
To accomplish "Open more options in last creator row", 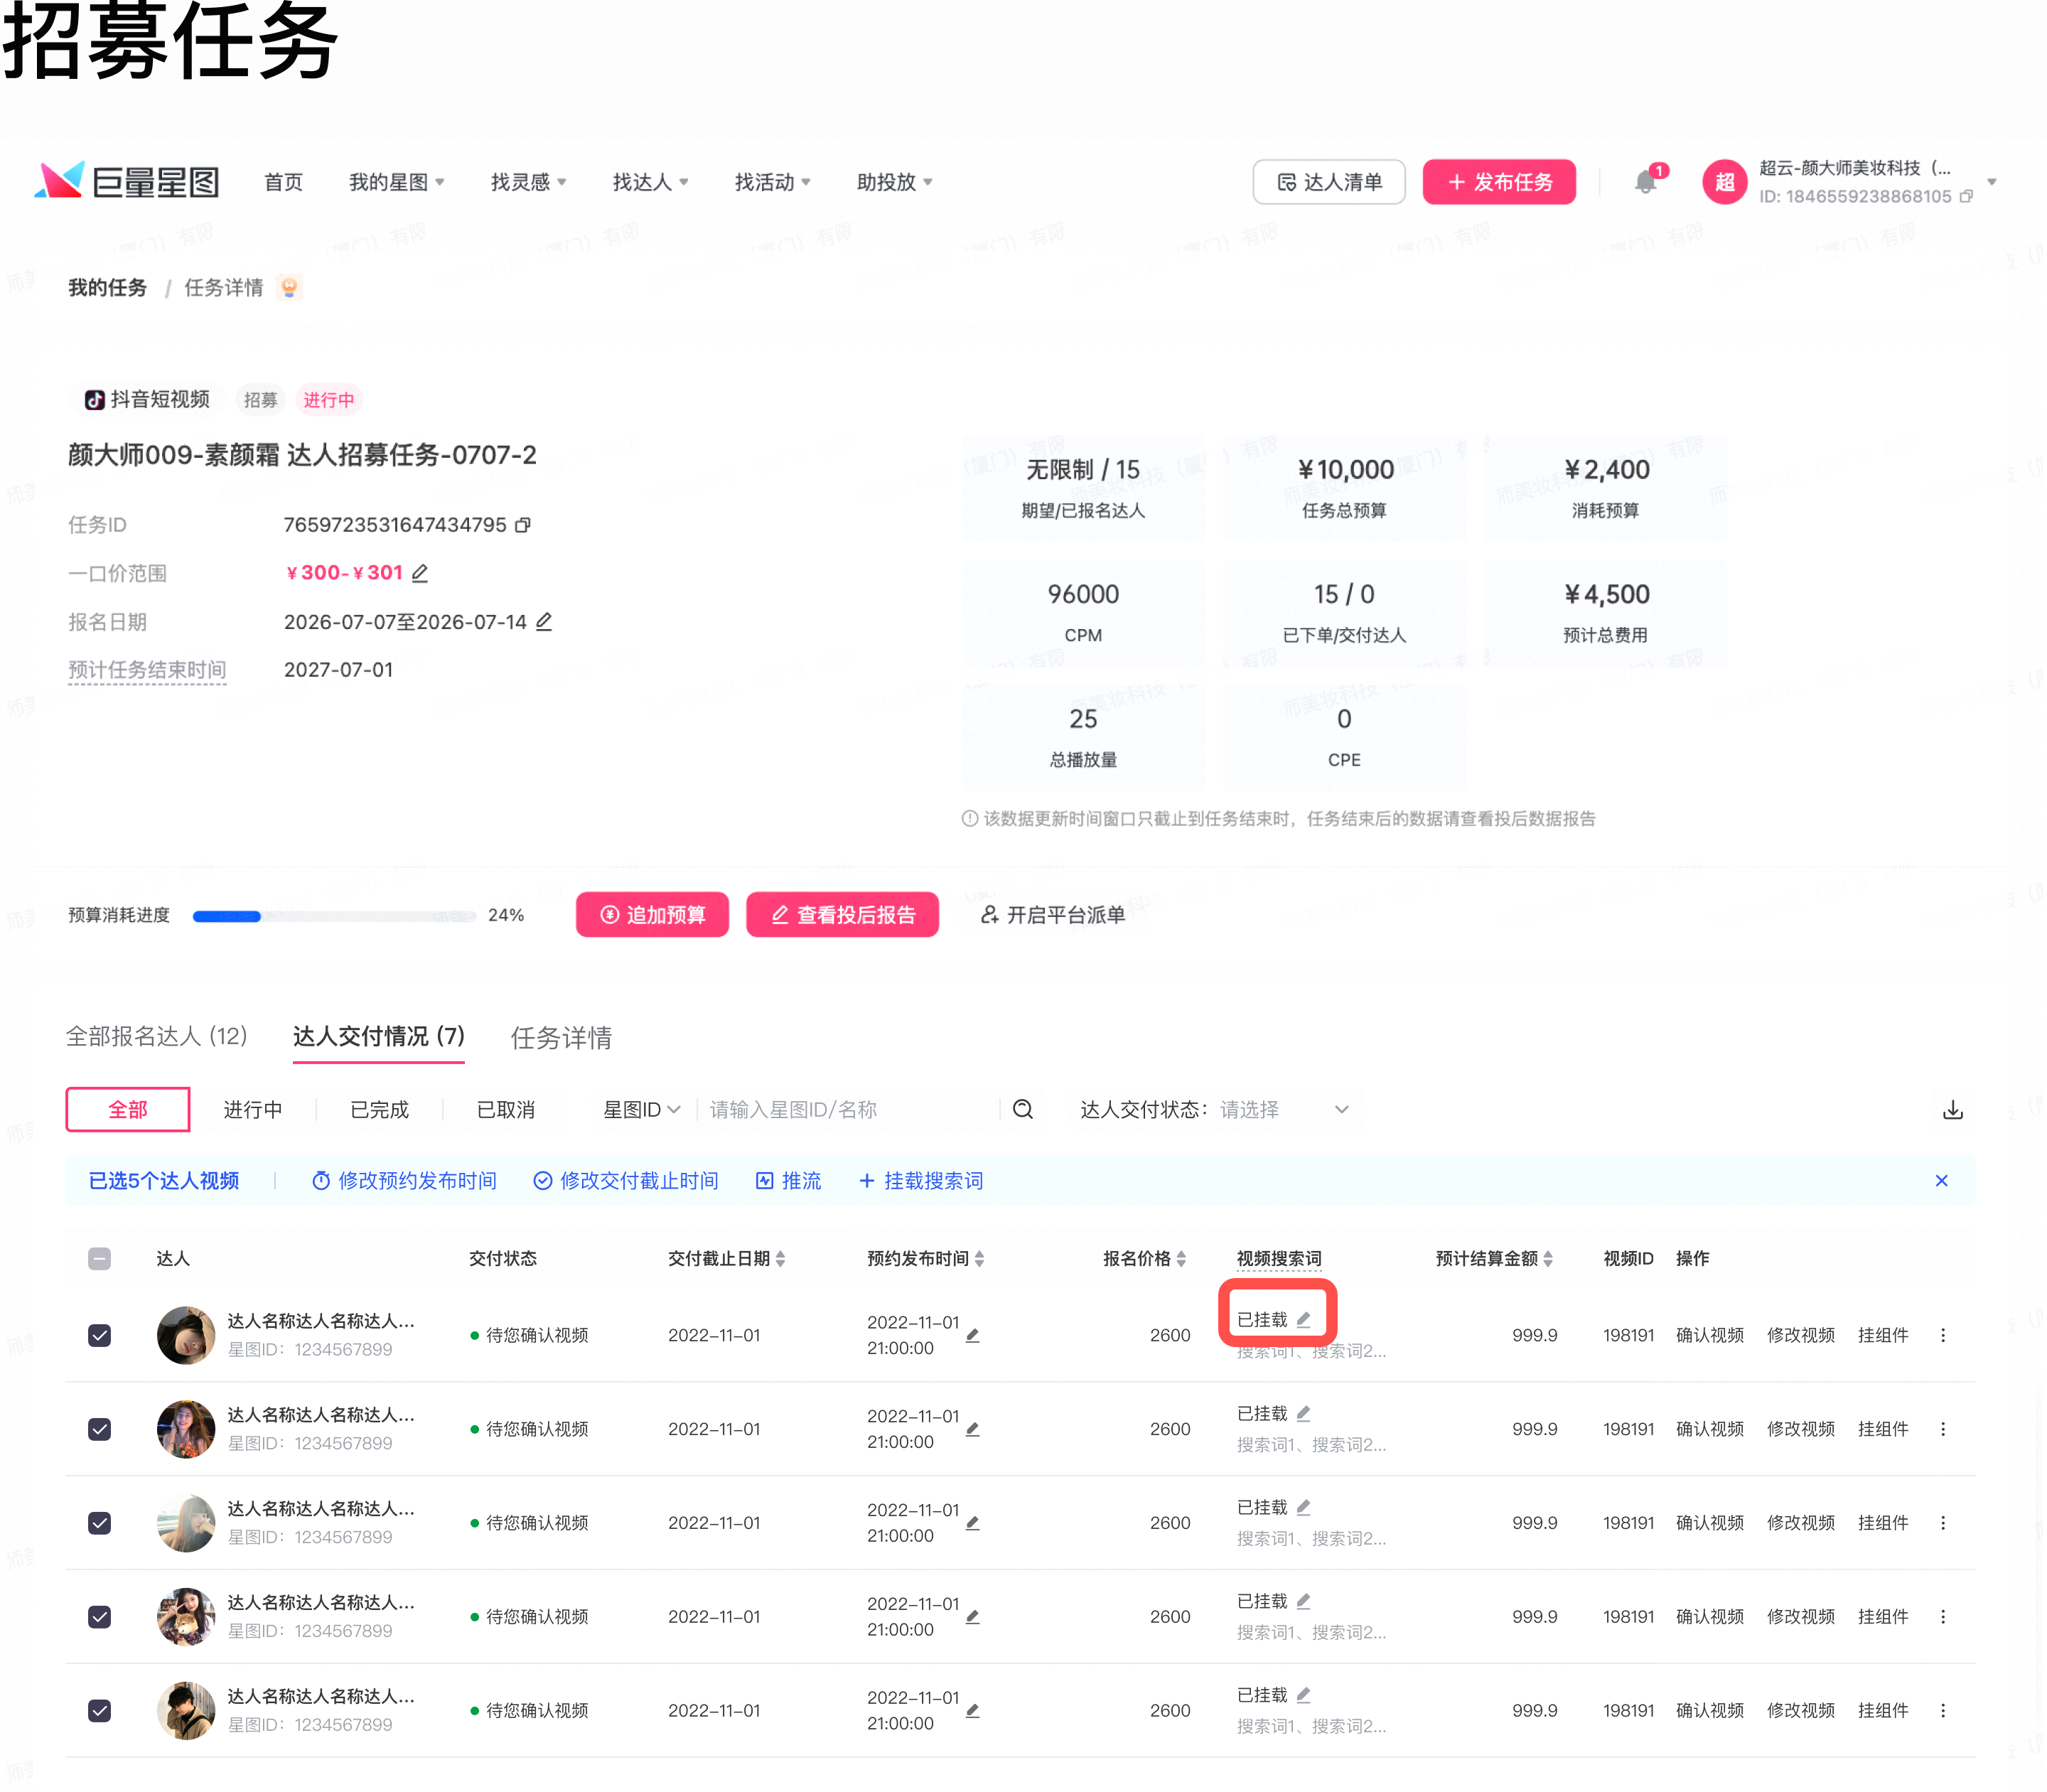I will 1943,1710.
